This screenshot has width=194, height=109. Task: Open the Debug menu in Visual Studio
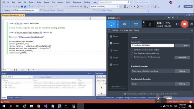46,2
